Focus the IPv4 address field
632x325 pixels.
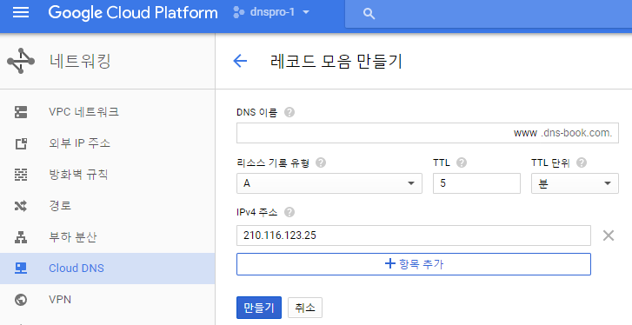[414, 235]
